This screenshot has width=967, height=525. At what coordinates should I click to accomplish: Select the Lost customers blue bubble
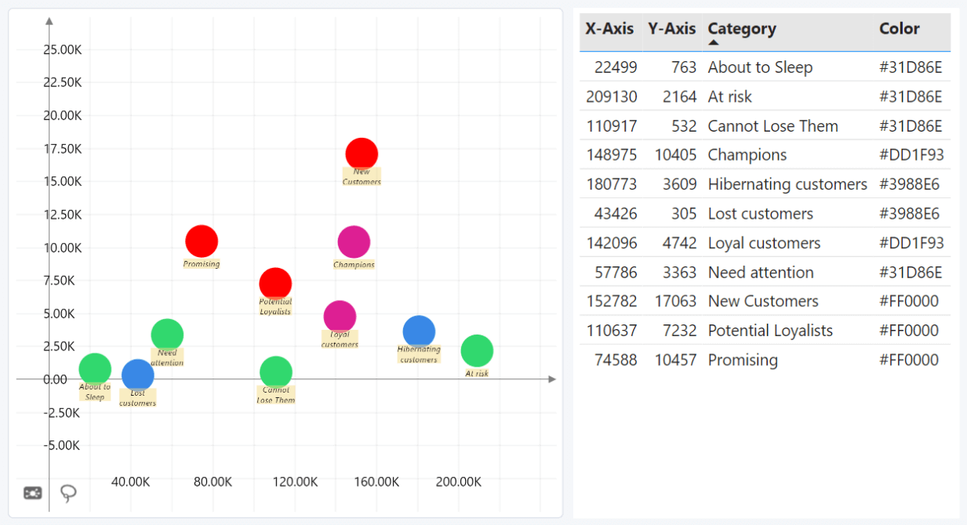[x=138, y=375]
